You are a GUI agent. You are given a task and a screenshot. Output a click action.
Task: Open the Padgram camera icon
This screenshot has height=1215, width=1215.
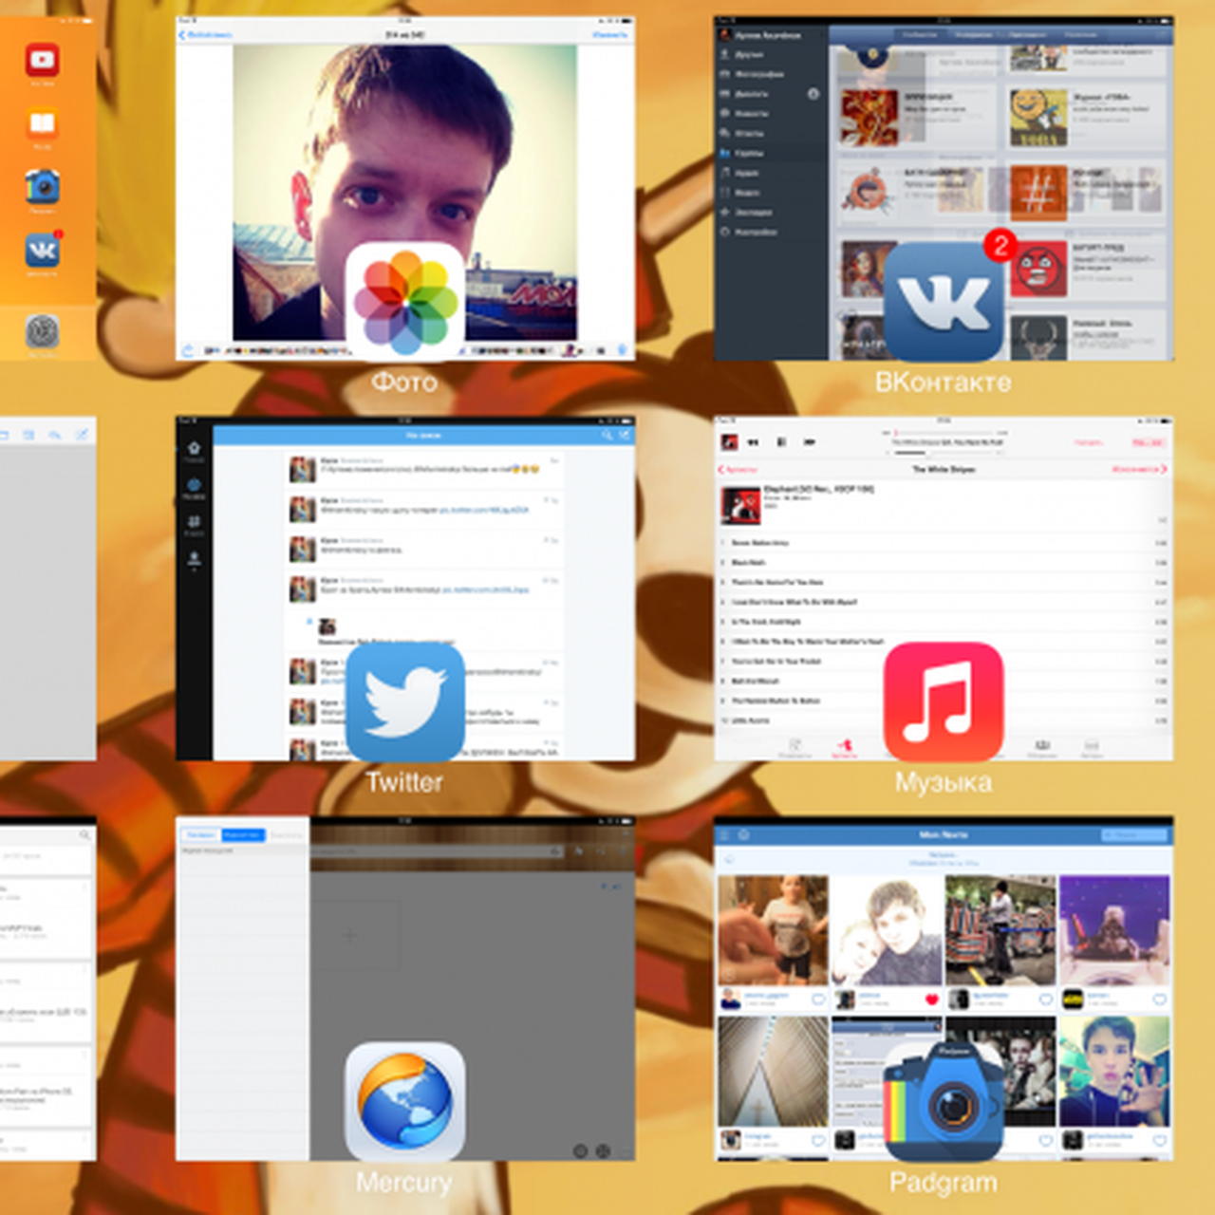point(944,1102)
